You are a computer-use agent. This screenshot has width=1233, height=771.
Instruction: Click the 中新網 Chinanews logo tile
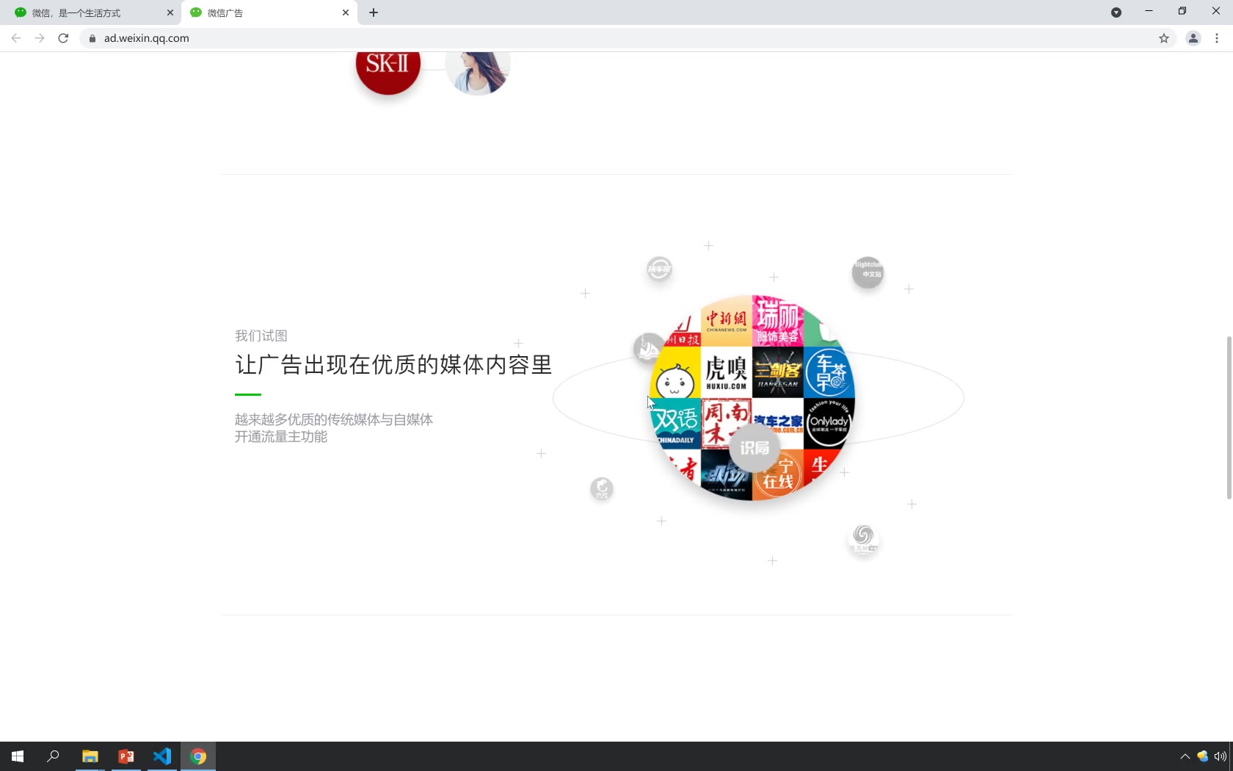tap(727, 320)
